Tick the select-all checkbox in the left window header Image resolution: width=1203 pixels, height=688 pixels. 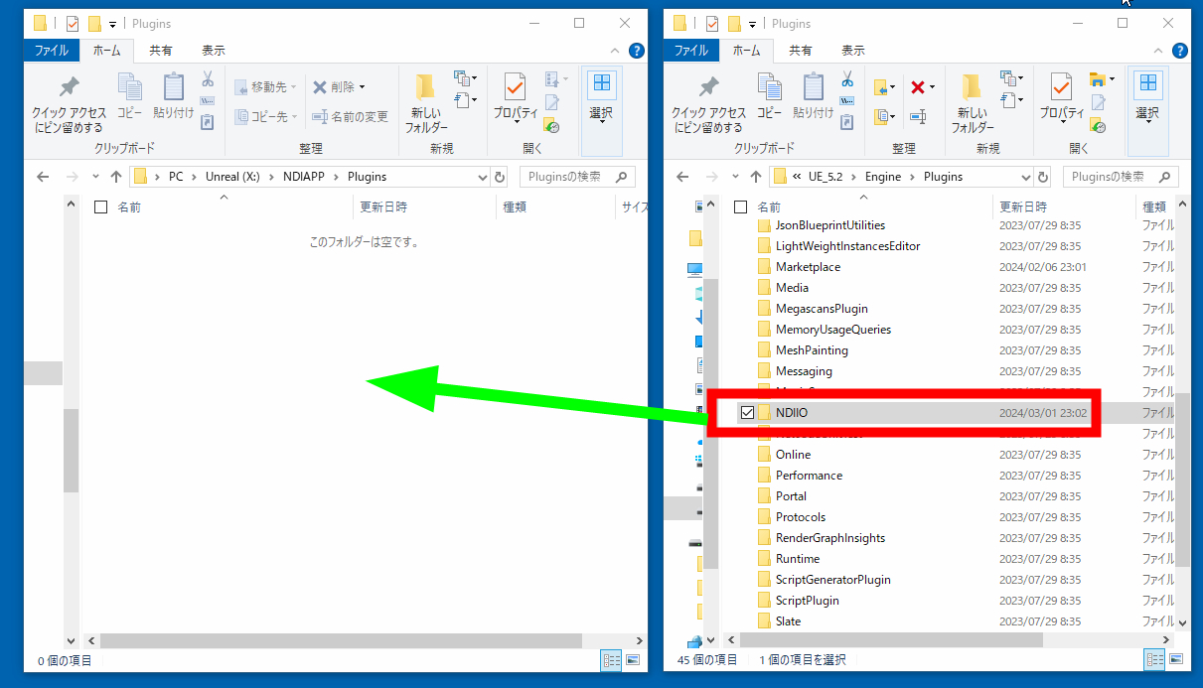pyautogui.click(x=100, y=207)
